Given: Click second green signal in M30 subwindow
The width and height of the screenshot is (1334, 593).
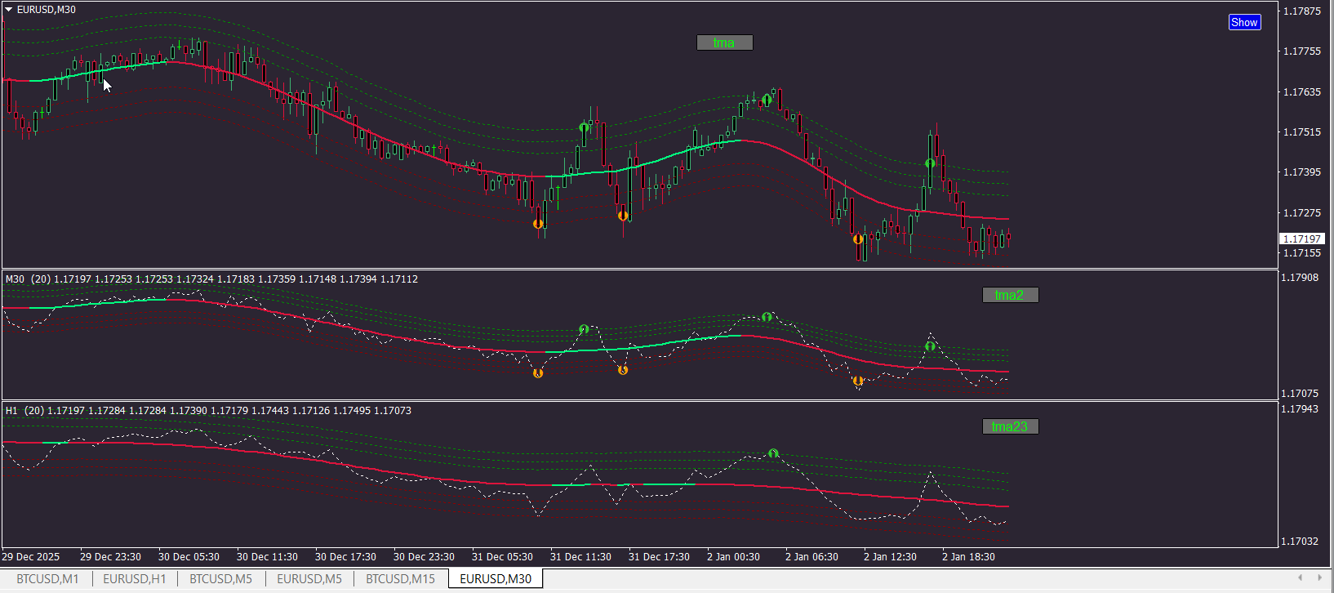Looking at the screenshot, I should coord(767,317).
